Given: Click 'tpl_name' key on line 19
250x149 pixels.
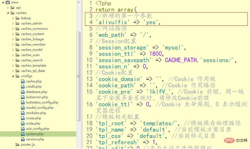Looking at the screenshot, I should 111,130.
